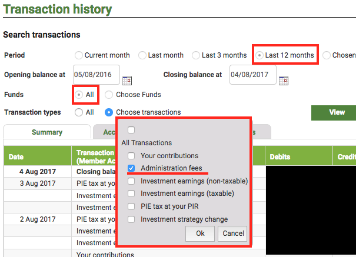Check Investment earnings (taxable) box
Image resolution: width=356 pixels, height=257 pixels.
click(131, 193)
